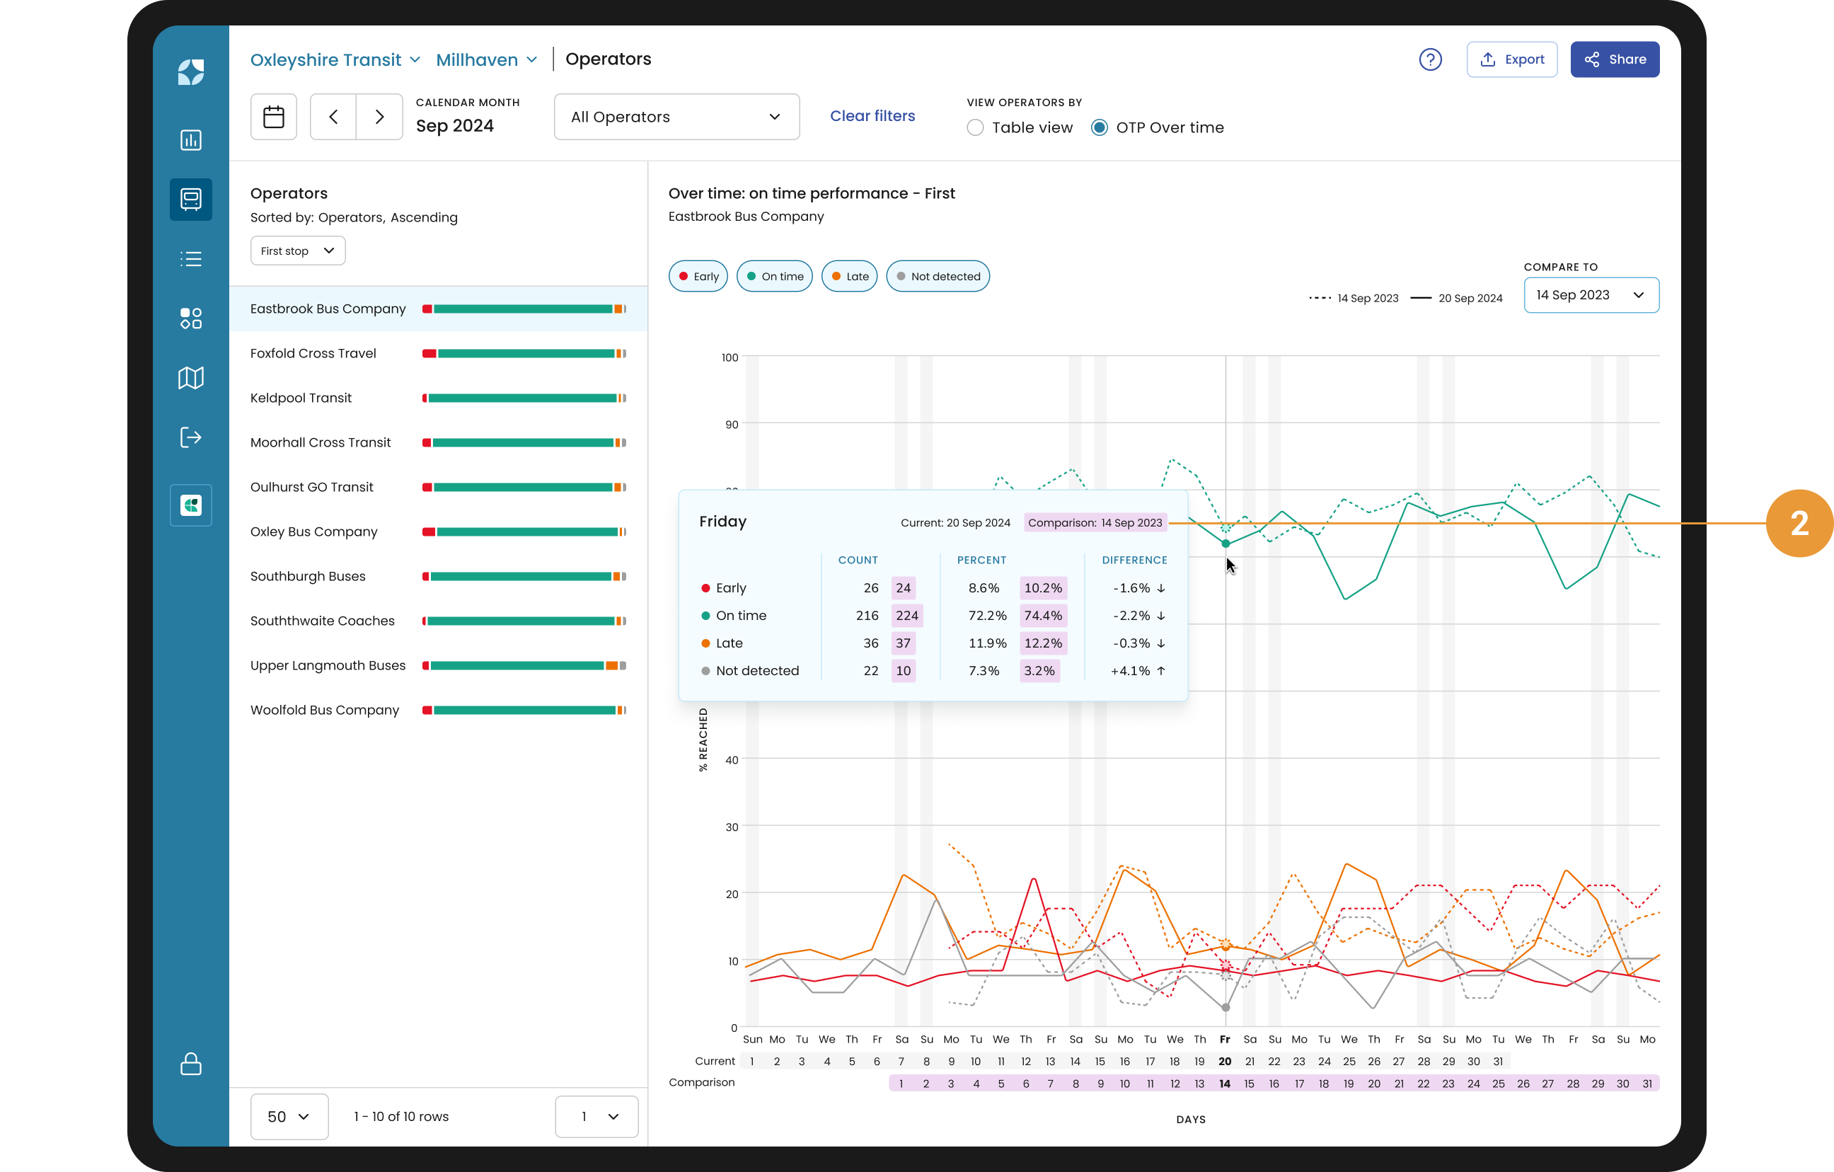Toggle the Early red legend chip
Screen dimensions: 1834x1172
click(x=698, y=277)
